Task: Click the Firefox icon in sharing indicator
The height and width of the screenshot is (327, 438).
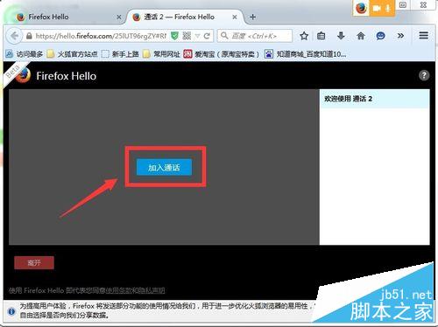Action: pyautogui.click(x=361, y=8)
